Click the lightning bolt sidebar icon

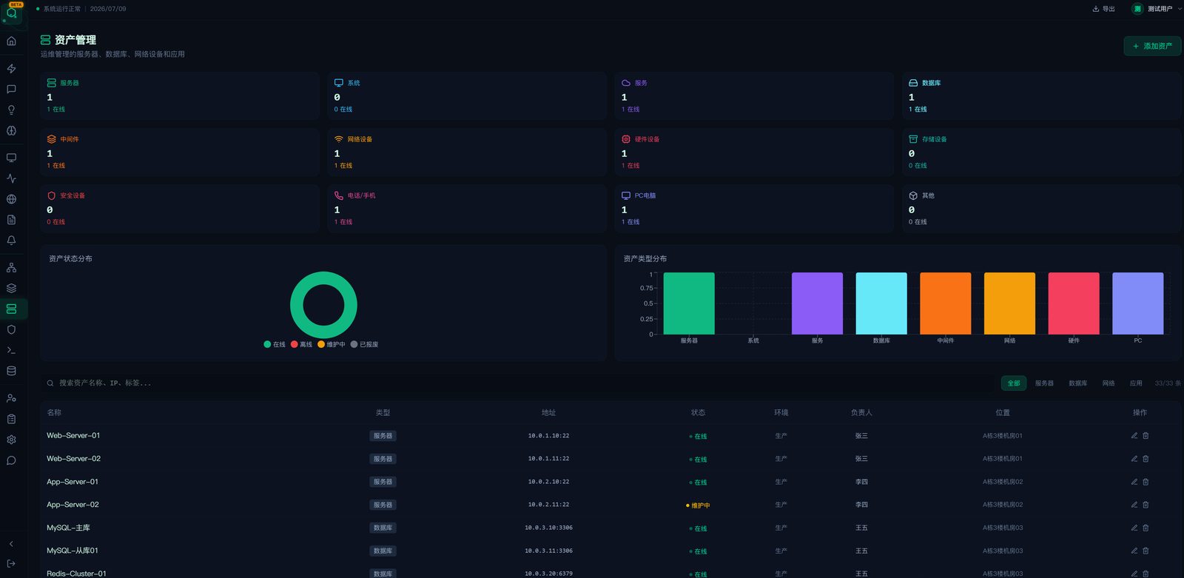point(11,69)
